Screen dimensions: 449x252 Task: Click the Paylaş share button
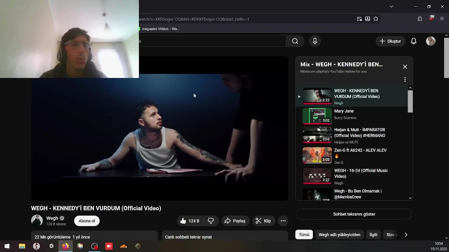tap(235, 221)
